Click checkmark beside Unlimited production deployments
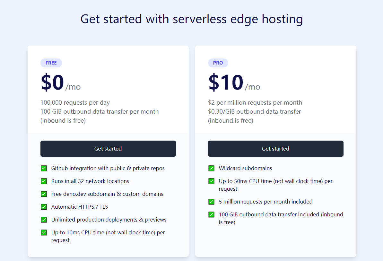Screen dimensions: 383x261 [44, 220]
